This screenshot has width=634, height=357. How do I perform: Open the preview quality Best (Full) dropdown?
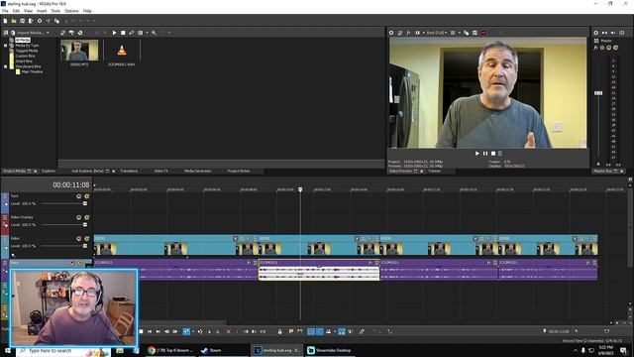click(x=437, y=33)
